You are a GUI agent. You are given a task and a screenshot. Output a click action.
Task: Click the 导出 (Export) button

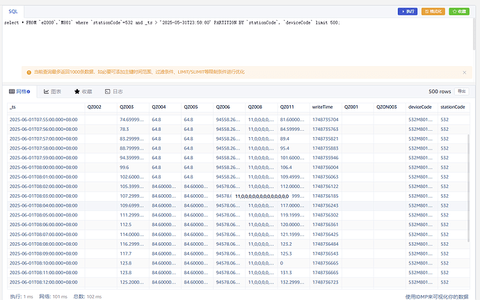coord(462,91)
